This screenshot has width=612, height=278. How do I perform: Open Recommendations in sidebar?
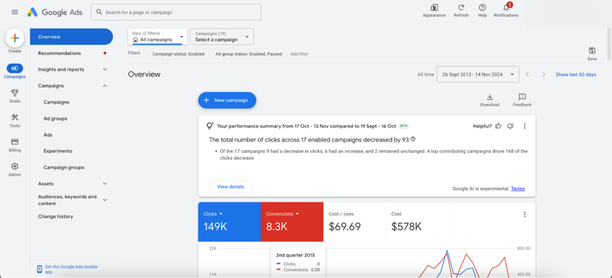[x=60, y=53]
